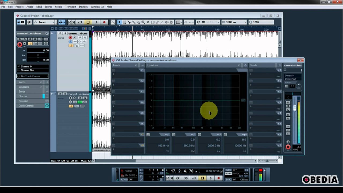Click the Fast Forward button on transport panel

[186, 178]
